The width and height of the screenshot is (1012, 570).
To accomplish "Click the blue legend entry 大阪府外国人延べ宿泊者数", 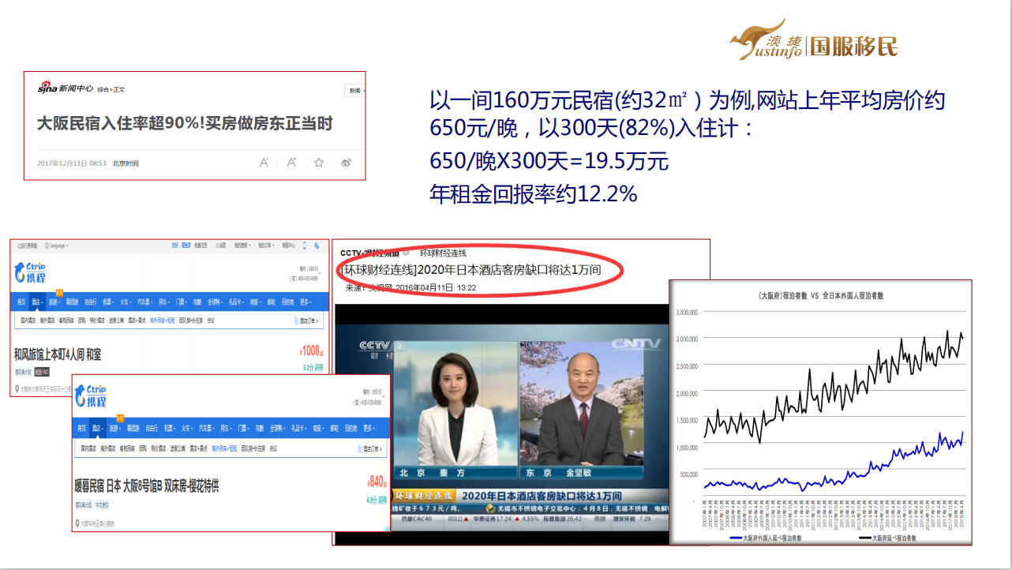I will (766, 538).
